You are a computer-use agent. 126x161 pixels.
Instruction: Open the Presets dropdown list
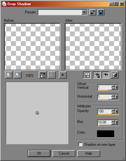coord(84,13)
